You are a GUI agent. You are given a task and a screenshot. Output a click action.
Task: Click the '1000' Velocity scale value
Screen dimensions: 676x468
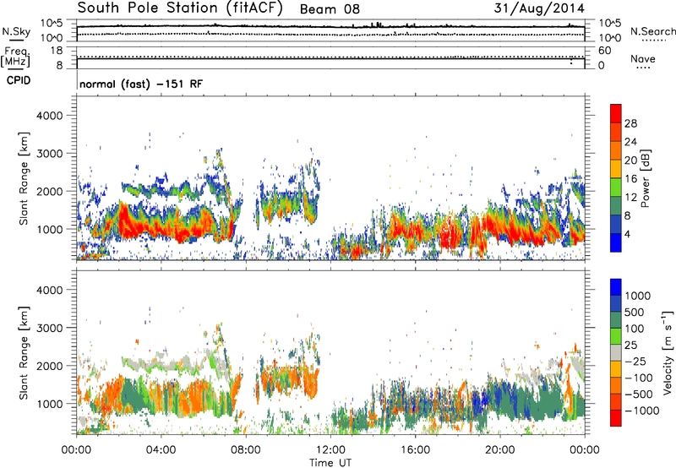pyautogui.click(x=638, y=296)
